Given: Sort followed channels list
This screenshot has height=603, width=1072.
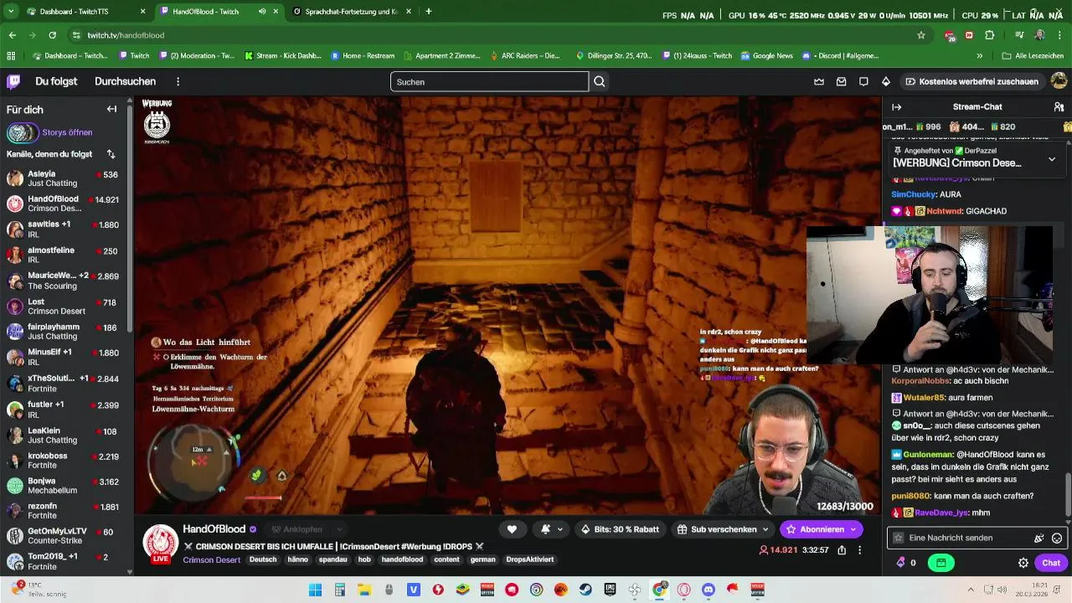Looking at the screenshot, I should click(x=111, y=154).
